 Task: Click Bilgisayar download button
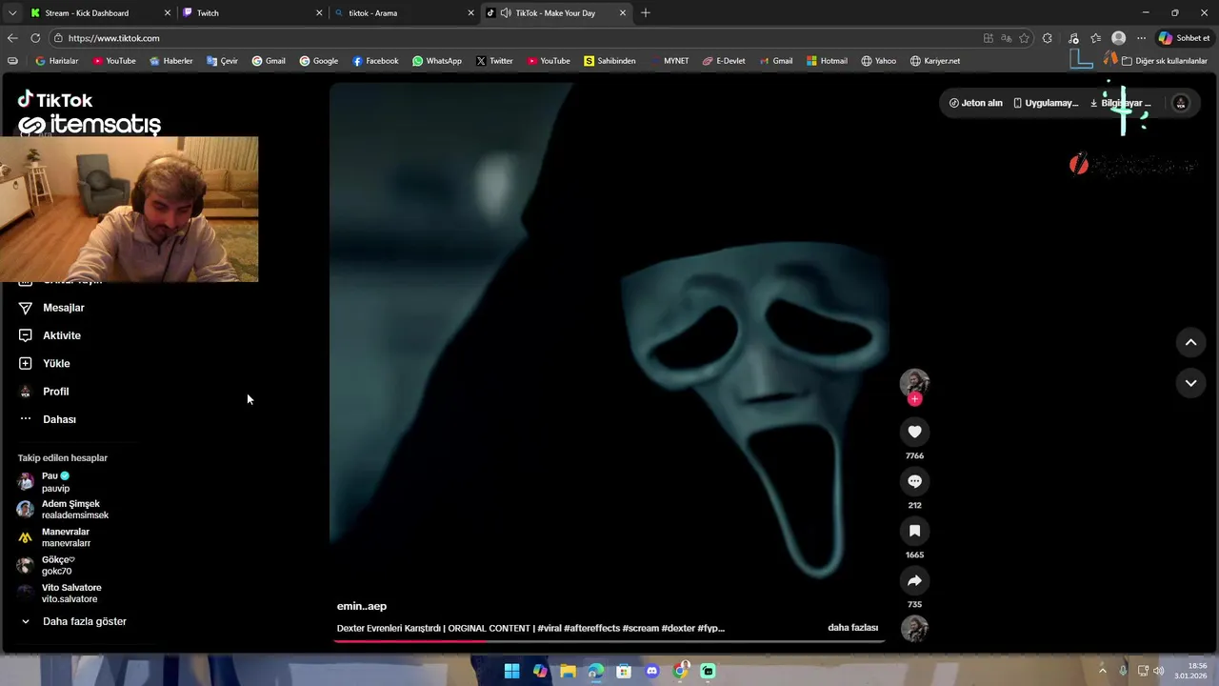click(x=1120, y=103)
